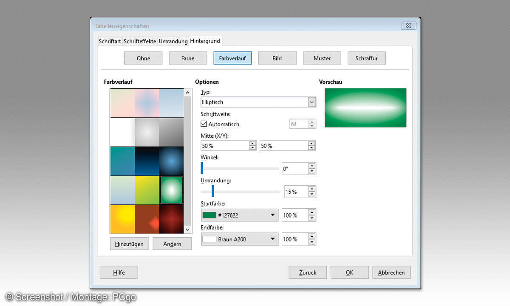Decrease the Umrandung value with down arrow

pos(312,195)
